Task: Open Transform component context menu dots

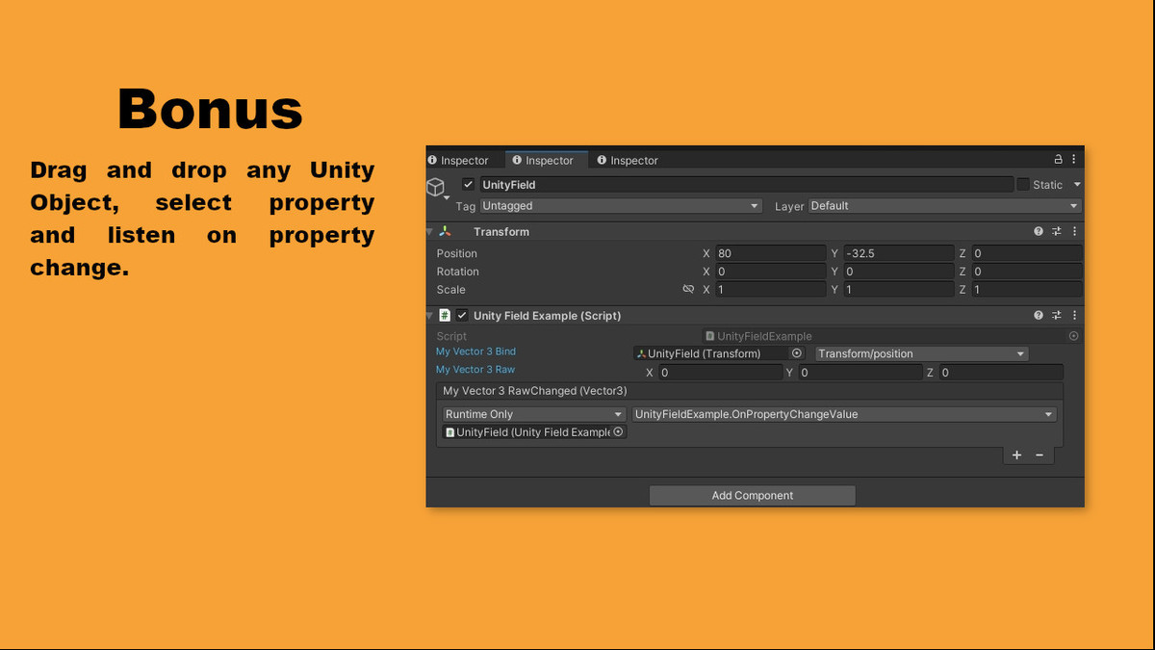Action: coord(1074,231)
